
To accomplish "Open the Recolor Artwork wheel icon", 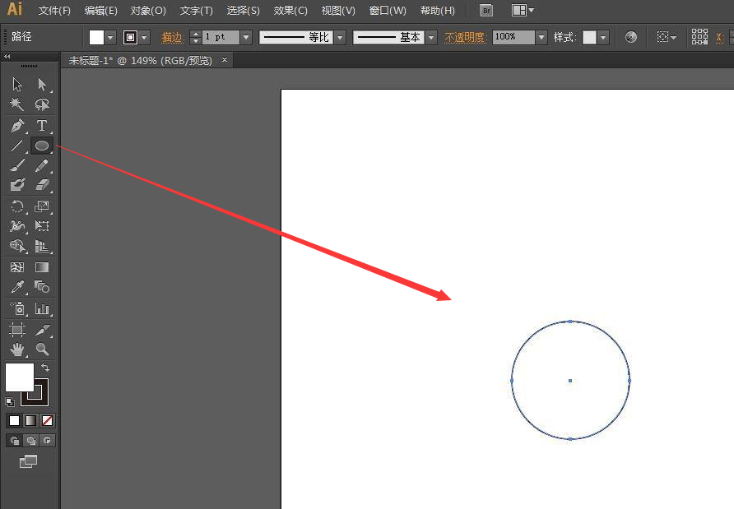I will [631, 37].
